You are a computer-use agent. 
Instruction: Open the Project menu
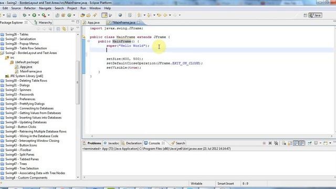coord(72,8)
